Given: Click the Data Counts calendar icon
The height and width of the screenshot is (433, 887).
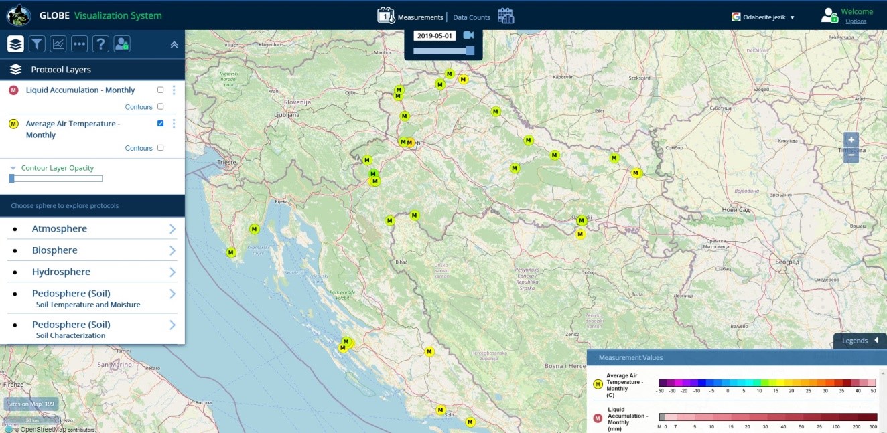Looking at the screenshot, I should tap(506, 16).
